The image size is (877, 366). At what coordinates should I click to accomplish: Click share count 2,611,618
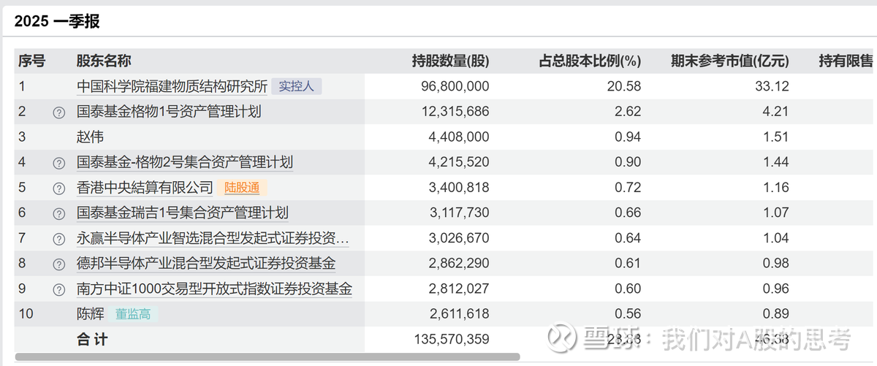tap(458, 314)
